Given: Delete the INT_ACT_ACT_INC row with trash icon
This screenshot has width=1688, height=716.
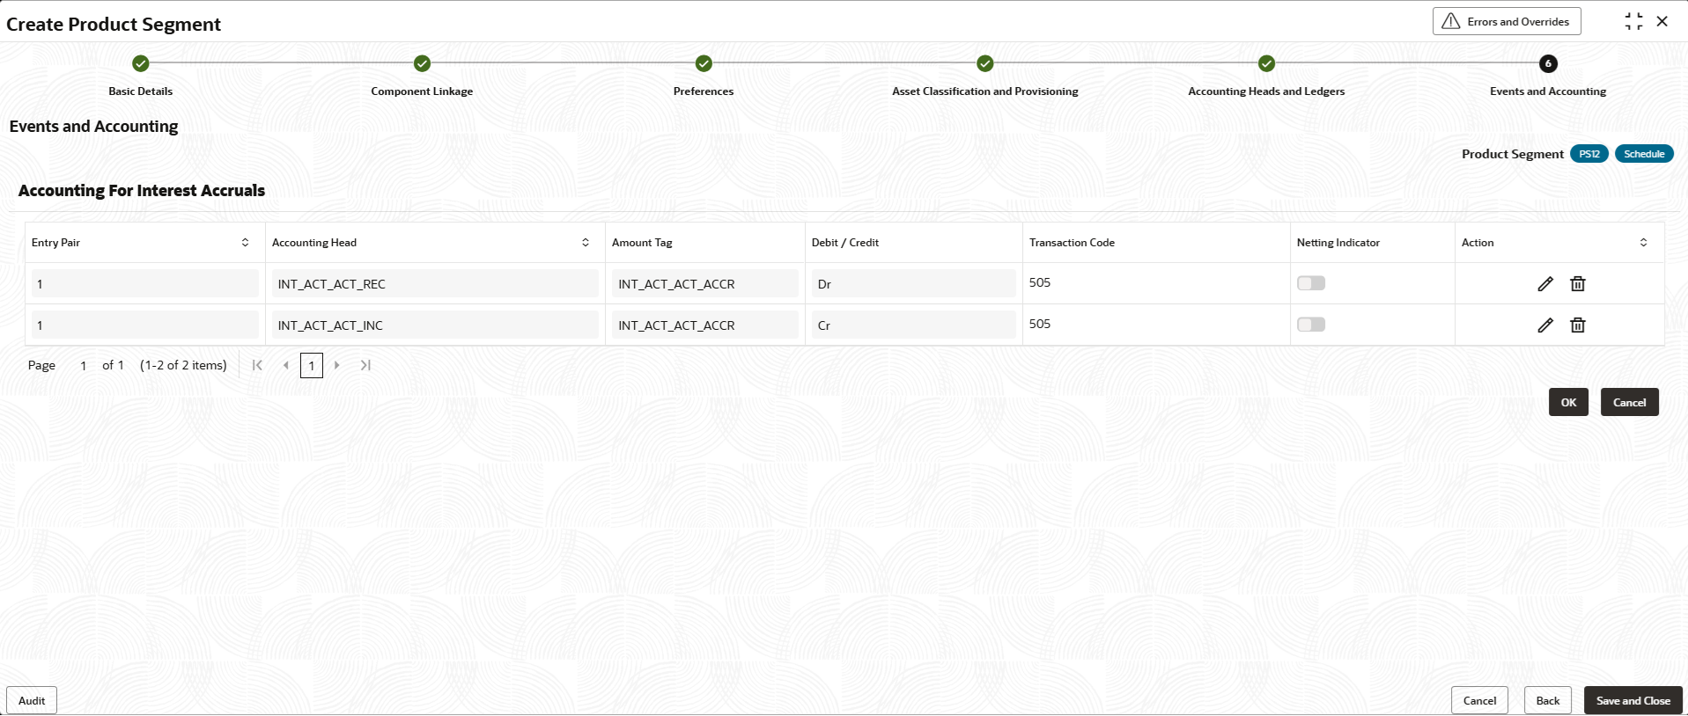Looking at the screenshot, I should pyautogui.click(x=1578, y=325).
